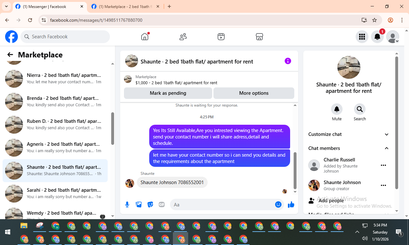Click message Shaunte Johnson 7086552001

tap(172, 182)
